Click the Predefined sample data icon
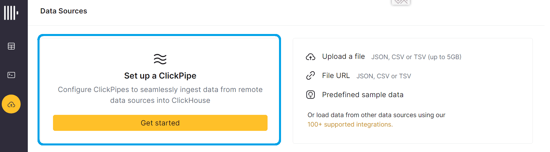 (311, 95)
